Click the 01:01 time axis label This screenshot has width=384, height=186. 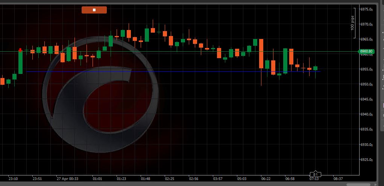tap(97, 179)
